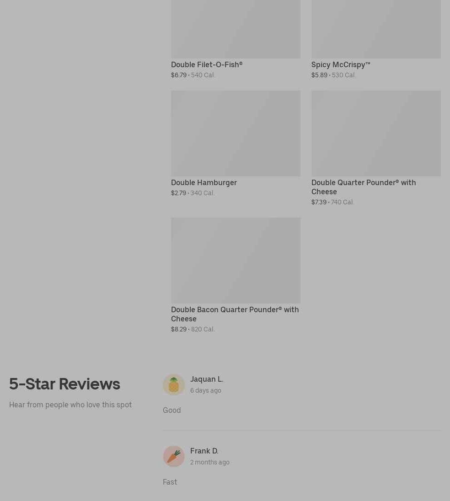The width and height of the screenshot is (450, 501).
Task: Click the Spicy McCrispy title
Action: point(341,64)
